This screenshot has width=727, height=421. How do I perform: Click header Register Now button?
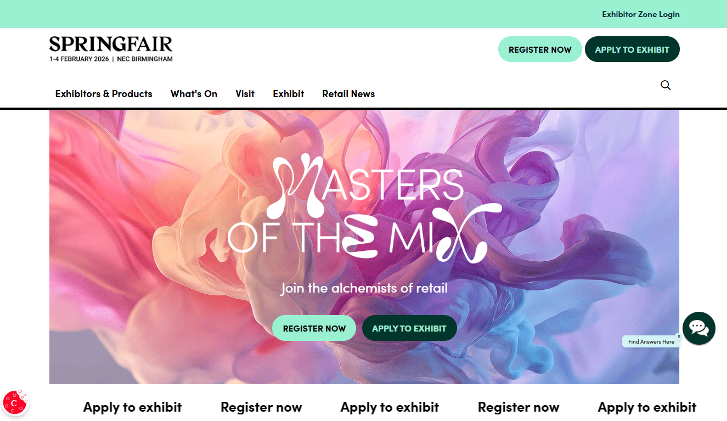(x=540, y=49)
